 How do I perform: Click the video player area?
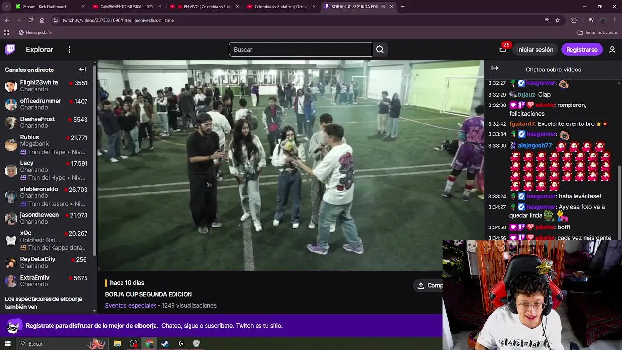coord(291,165)
